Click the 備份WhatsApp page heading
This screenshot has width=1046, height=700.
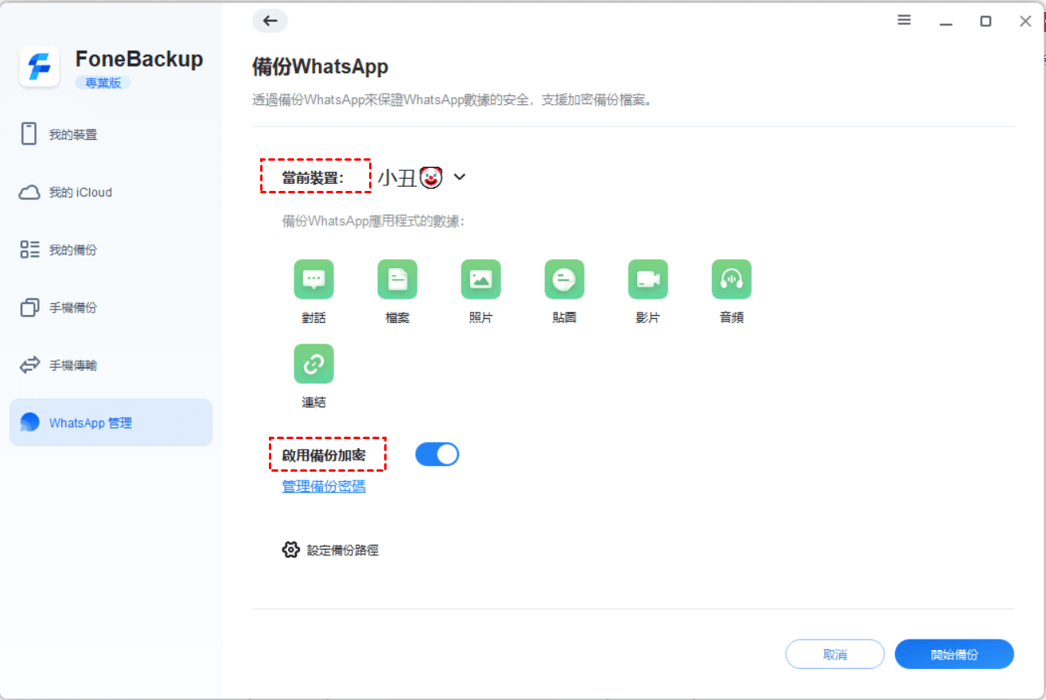321,67
